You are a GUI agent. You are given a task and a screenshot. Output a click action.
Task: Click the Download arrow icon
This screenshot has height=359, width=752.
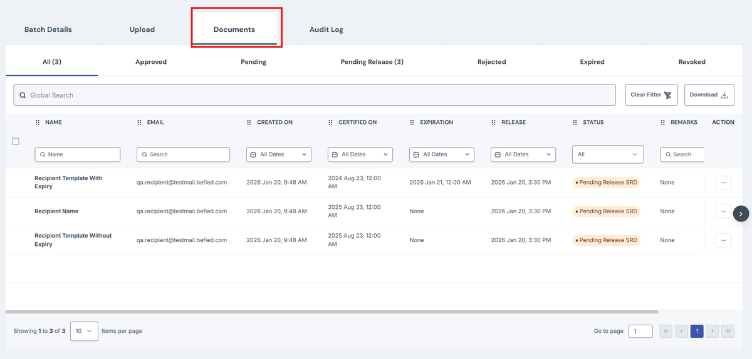[724, 95]
